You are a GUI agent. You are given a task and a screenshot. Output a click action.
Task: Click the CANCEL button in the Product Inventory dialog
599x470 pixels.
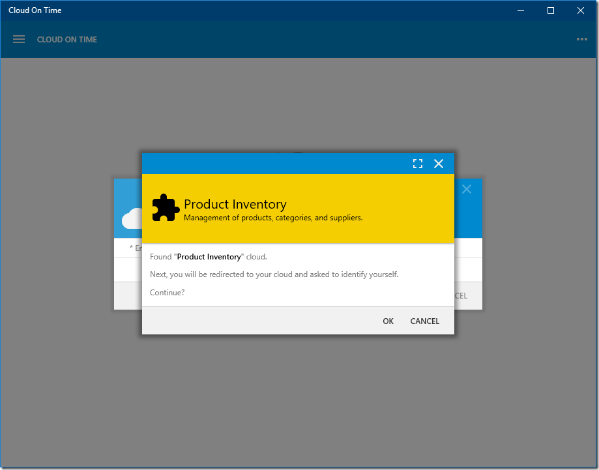click(424, 321)
